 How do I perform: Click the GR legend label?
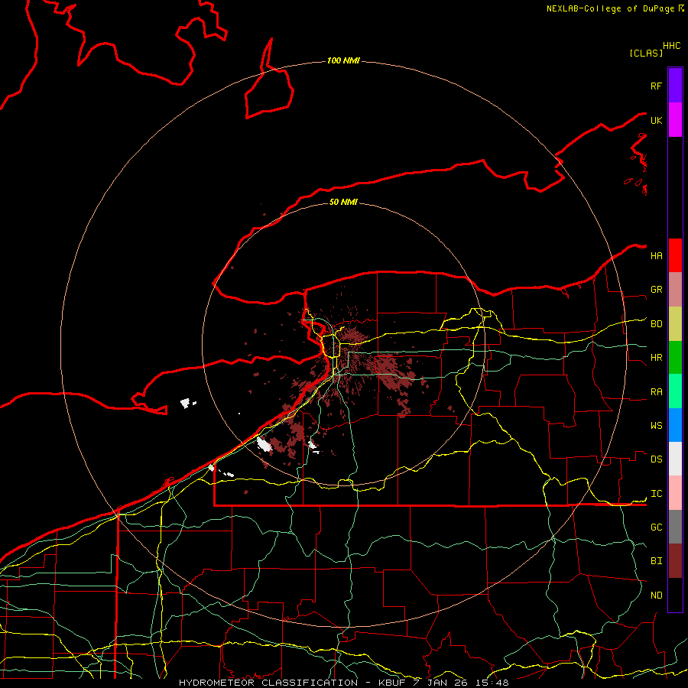click(x=656, y=290)
